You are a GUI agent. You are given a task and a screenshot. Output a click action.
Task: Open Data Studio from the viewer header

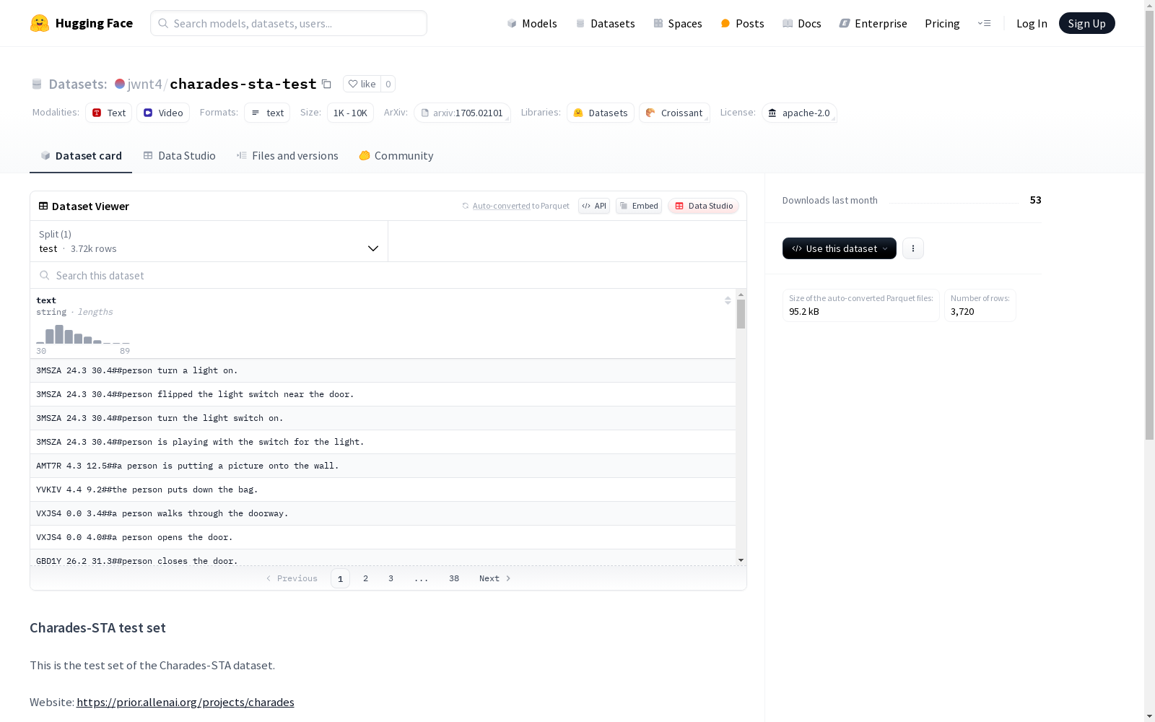[704, 206]
